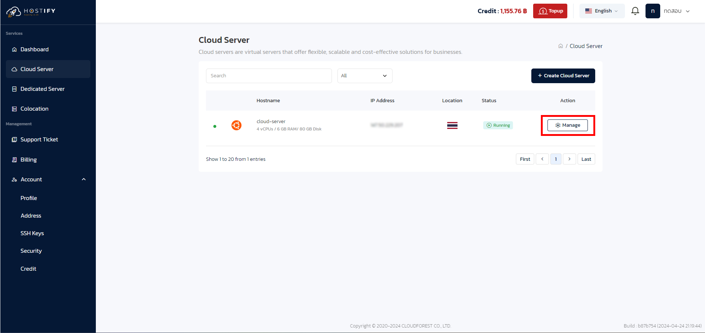This screenshot has height=333, width=705.
Task: Select the Support Ticket icon
Action: [x=14, y=139]
